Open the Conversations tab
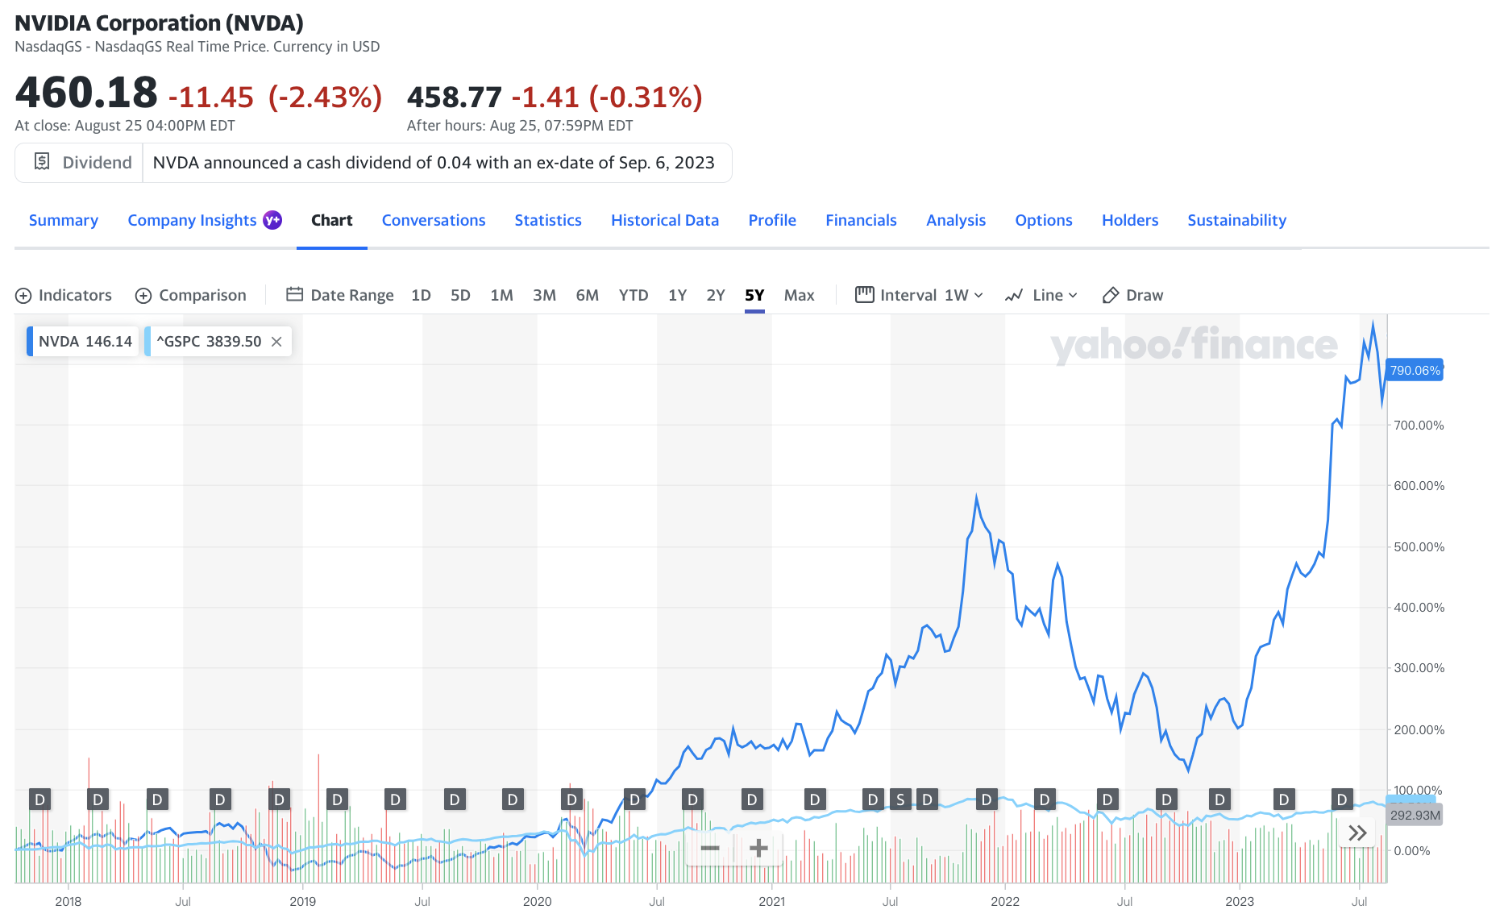The image size is (1504, 922). pyautogui.click(x=434, y=220)
